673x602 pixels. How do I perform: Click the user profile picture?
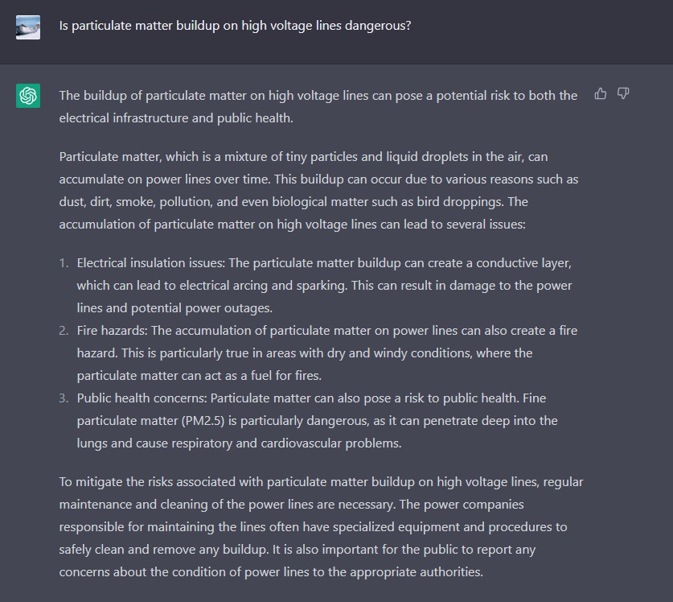click(x=28, y=27)
